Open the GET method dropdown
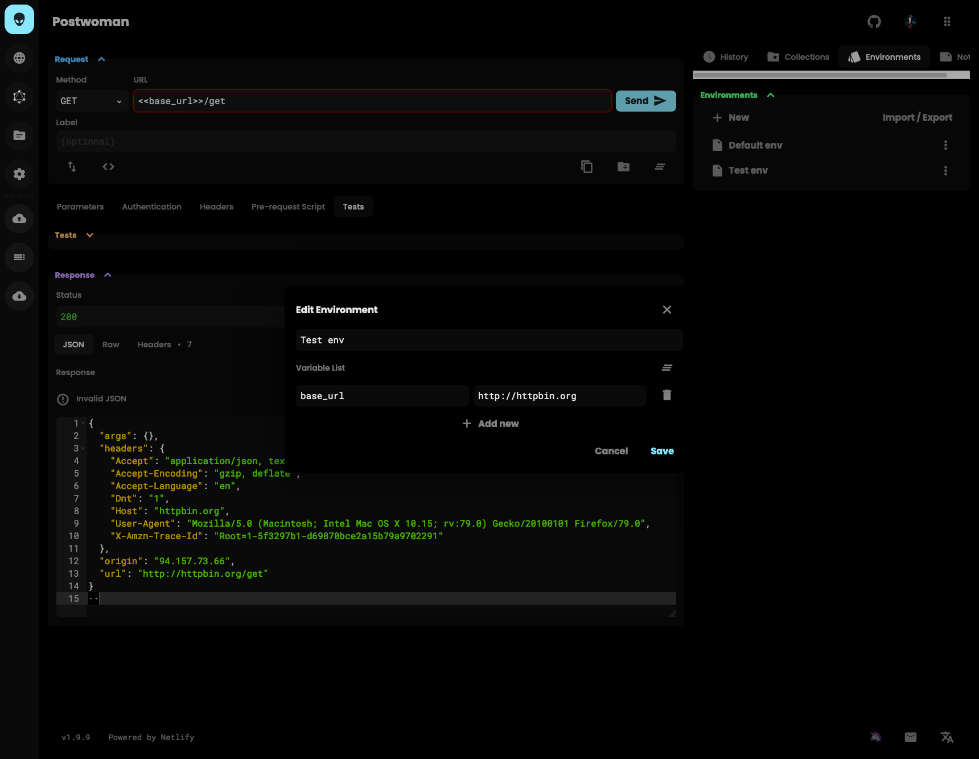Viewport: 979px width, 759px height. [x=92, y=101]
